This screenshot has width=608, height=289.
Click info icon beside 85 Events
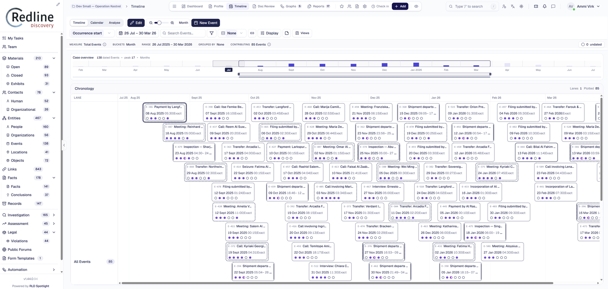coord(269,45)
